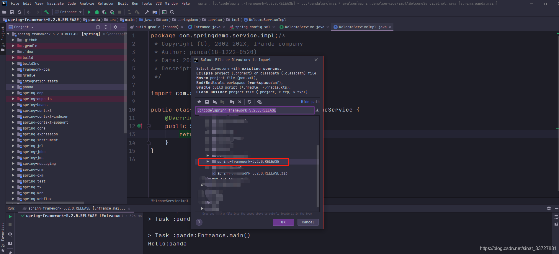Hide the Project panel with minus icon

click(123, 27)
